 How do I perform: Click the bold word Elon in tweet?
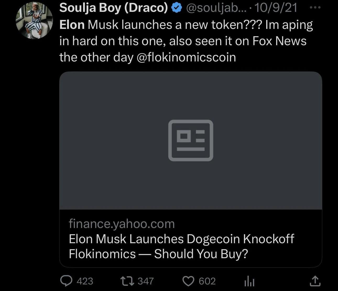coord(72,25)
